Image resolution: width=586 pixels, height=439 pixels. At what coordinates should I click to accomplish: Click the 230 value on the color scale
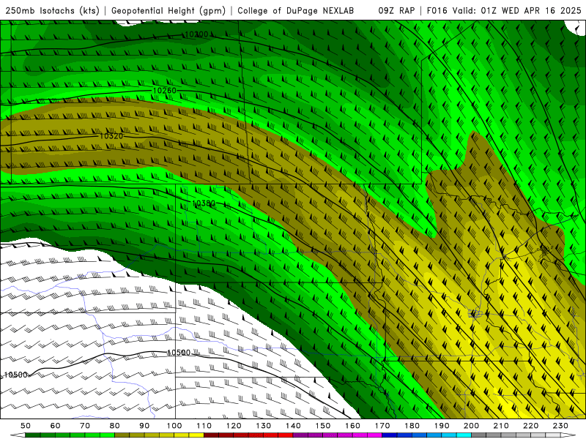tap(561, 426)
